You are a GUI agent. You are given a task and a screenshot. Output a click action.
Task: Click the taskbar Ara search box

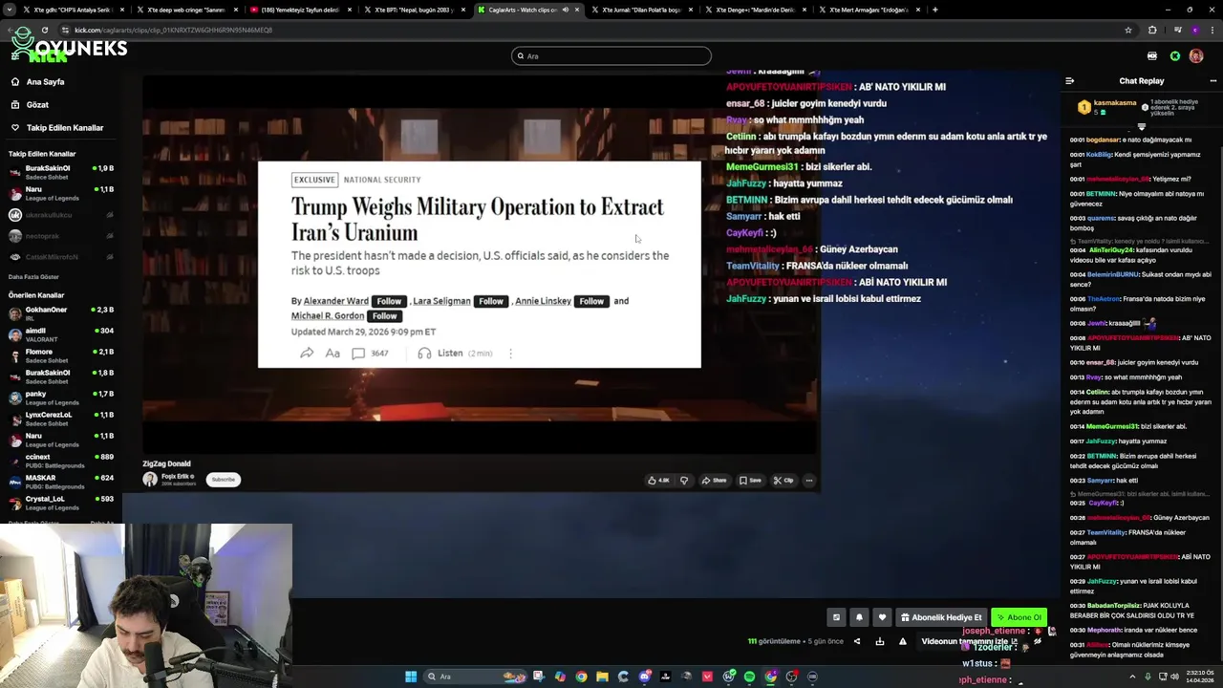point(473,677)
